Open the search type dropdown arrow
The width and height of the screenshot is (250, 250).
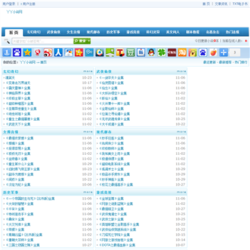[89, 41]
